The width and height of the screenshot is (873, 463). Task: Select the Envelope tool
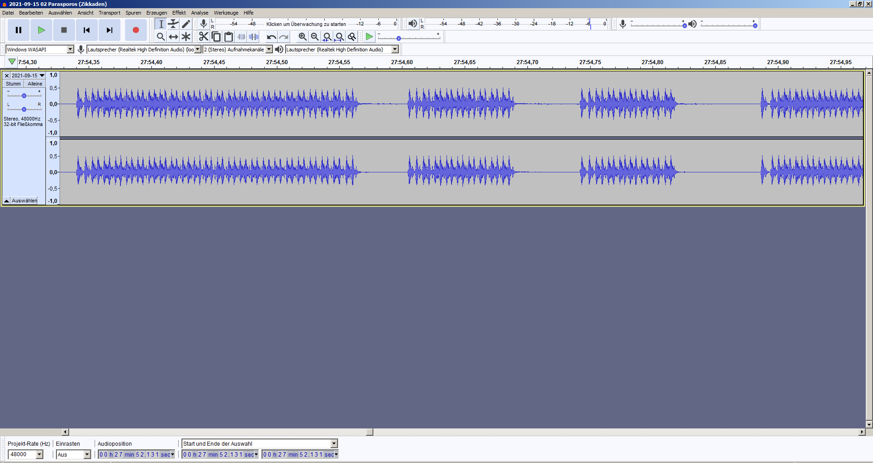coord(173,24)
